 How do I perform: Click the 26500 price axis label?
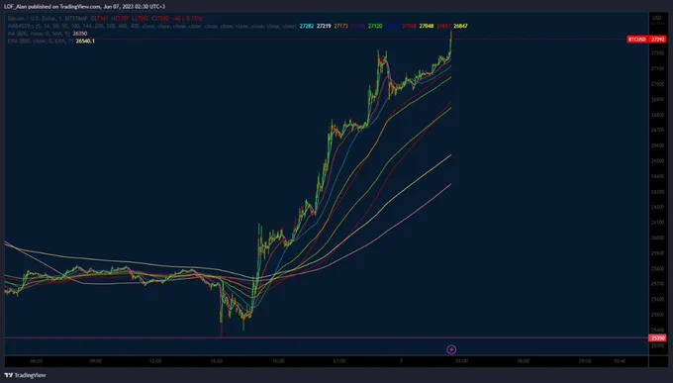(658, 161)
